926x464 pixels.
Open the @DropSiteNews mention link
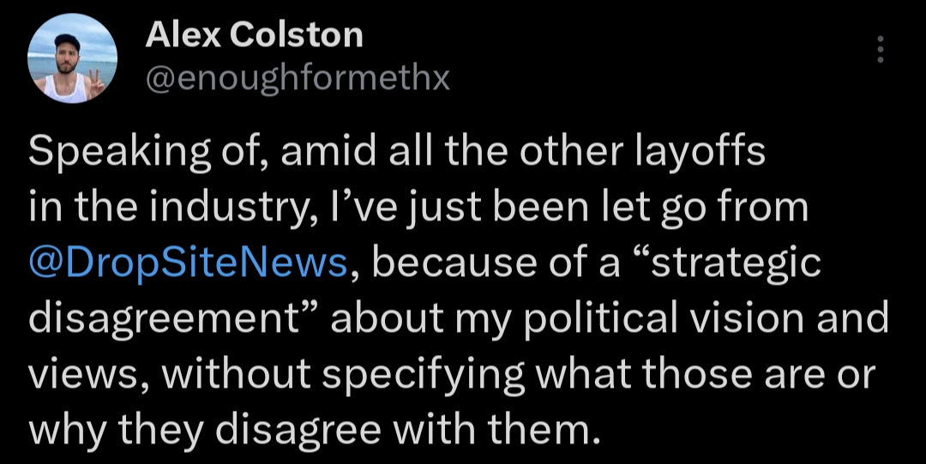click(188, 264)
